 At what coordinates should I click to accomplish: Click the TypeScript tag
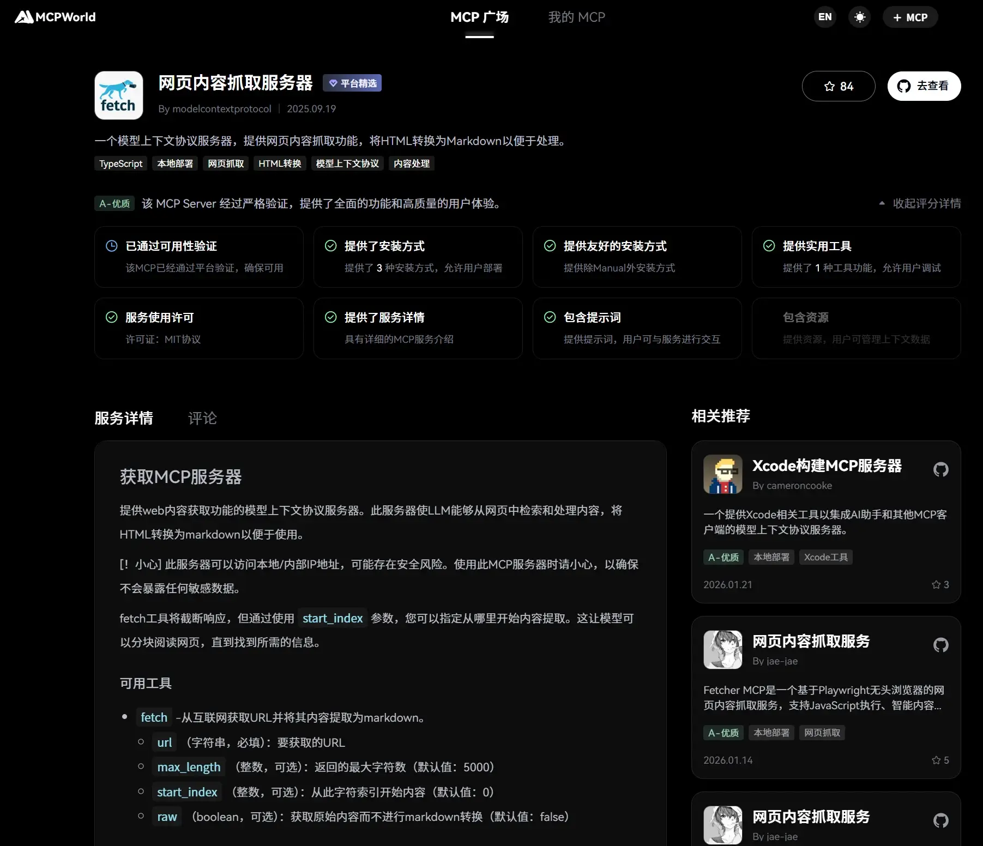(x=120, y=164)
